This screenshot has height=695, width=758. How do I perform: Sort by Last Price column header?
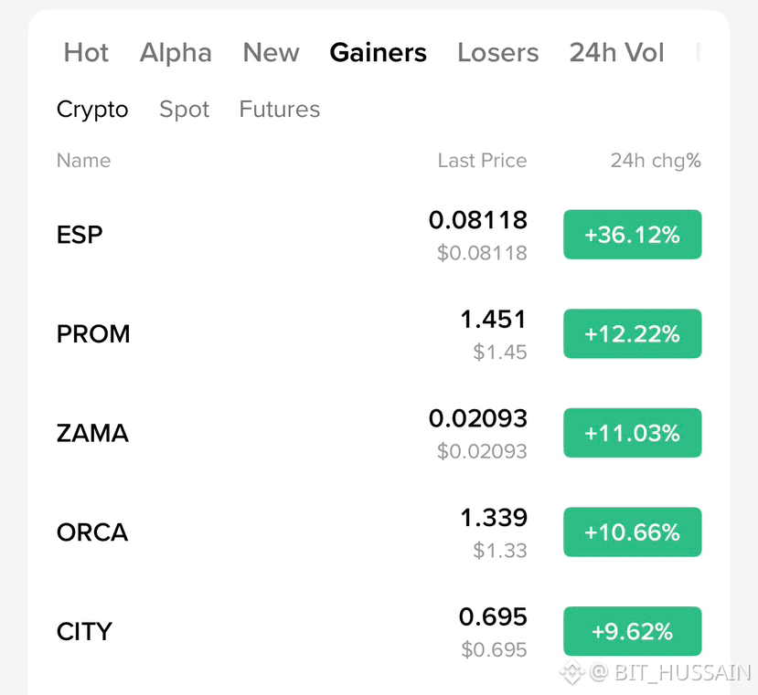(x=482, y=161)
